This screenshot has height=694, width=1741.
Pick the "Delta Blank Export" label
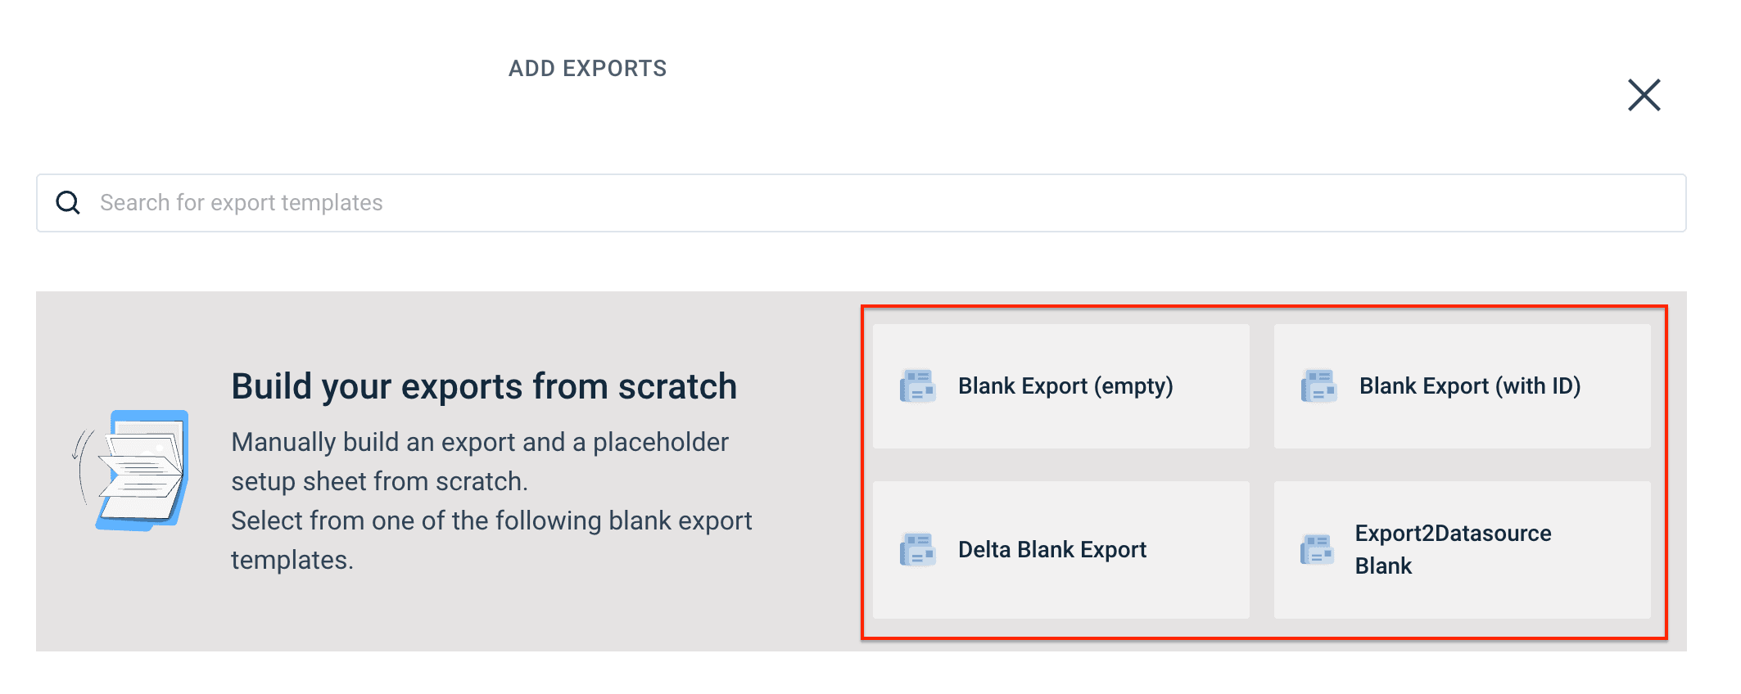pos(1052,550)
